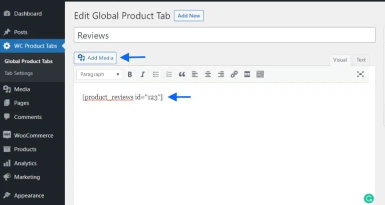Image resolution: width=385 pixels, height=205 pixels.
Task: Enter distraction-free fullscreen mode
Action: (360, 74)
